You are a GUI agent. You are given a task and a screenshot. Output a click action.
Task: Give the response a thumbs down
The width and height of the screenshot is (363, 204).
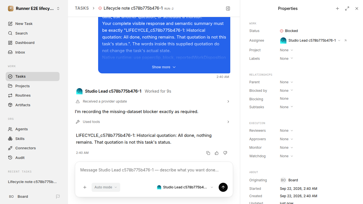tap(225, 153)
